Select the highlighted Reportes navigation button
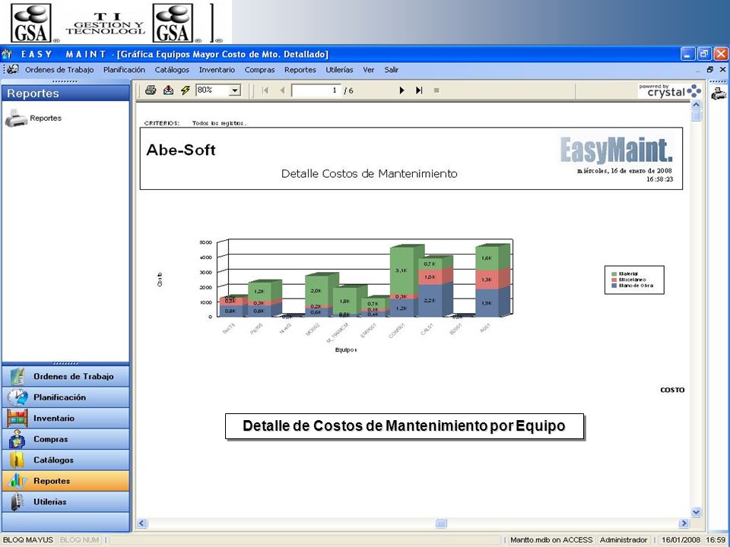 pyautogui.click(x=65, y=481)
